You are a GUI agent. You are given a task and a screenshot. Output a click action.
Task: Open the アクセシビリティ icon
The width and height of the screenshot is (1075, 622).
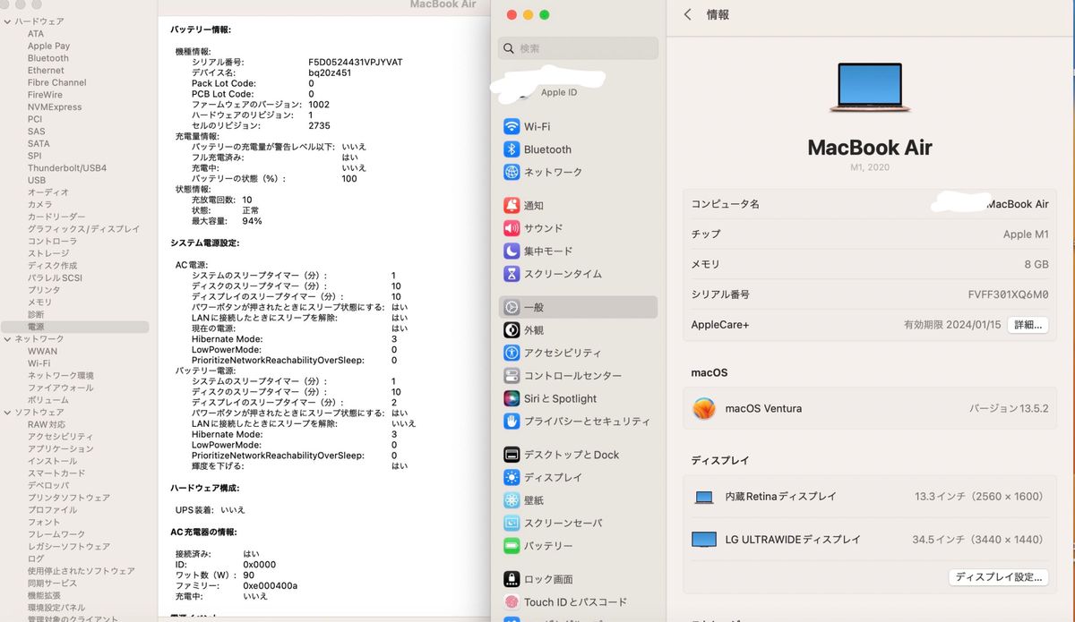(x=512, y=353)
